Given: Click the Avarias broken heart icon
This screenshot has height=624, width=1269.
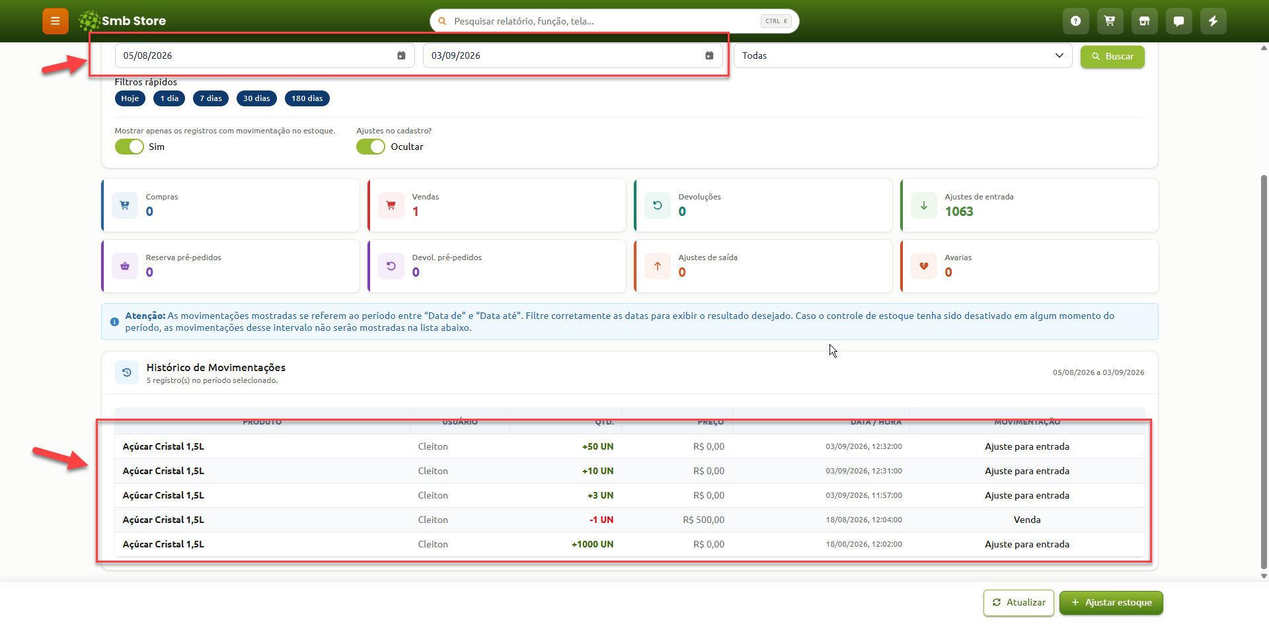Looking at the screenshot, I should [x=924, y=266].
